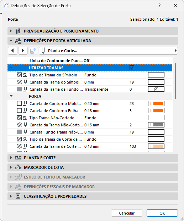Toggle the Utilizar Tramas checkbox
Screen dimensions: 184x221
(x=132, y=68)
